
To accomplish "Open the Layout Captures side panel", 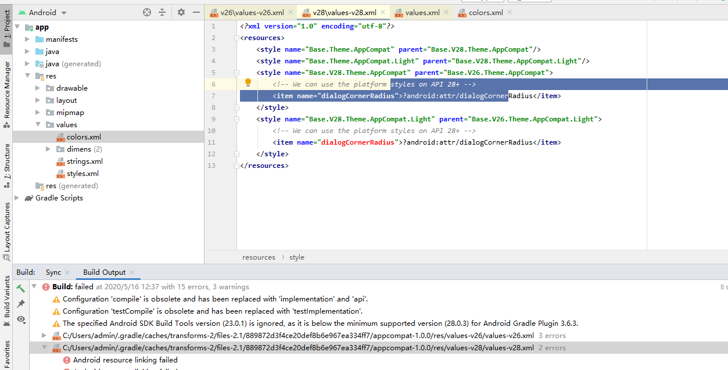I will (x=6, y=231).
